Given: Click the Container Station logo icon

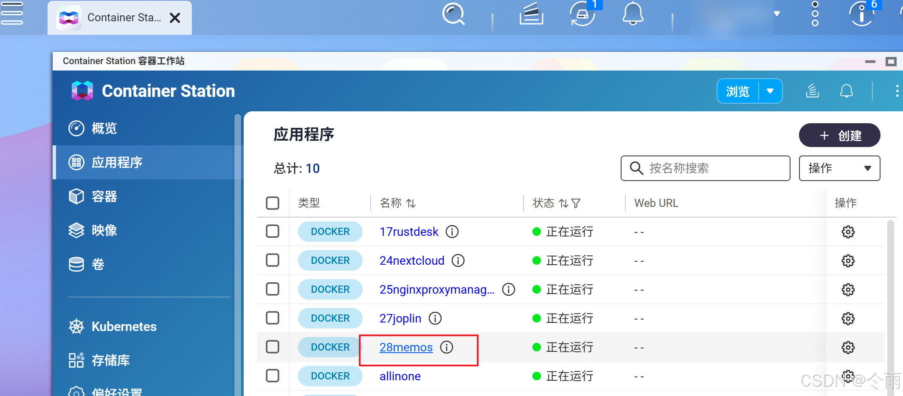Looking at the screenshot, I should (82, 91).
